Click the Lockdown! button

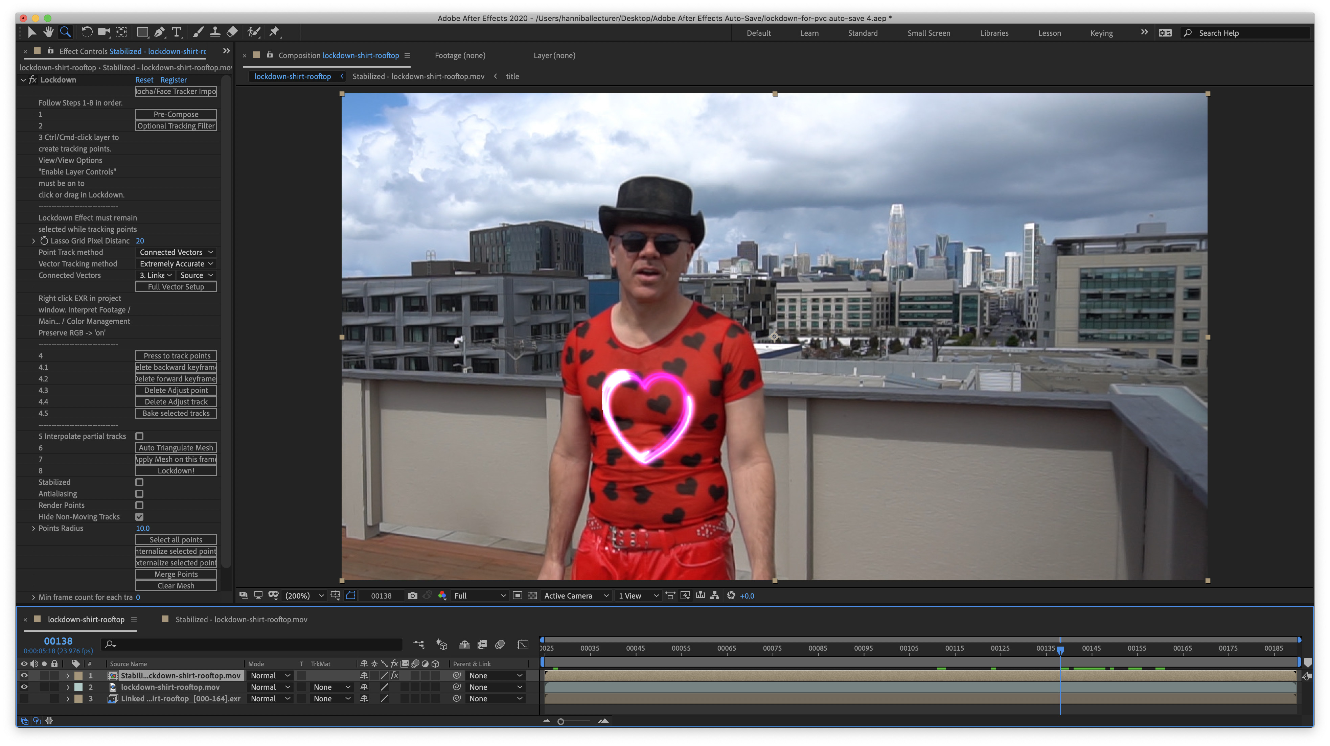pyautogui.click(x=176, y=471)
